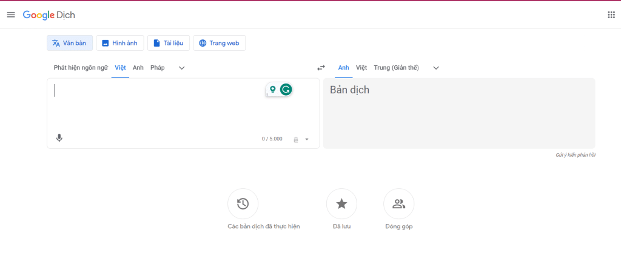Choose Việt as target language

pyautogui.click(x=361, y=68)
